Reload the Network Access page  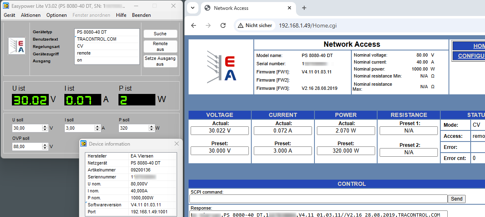(x=223, y=25)
